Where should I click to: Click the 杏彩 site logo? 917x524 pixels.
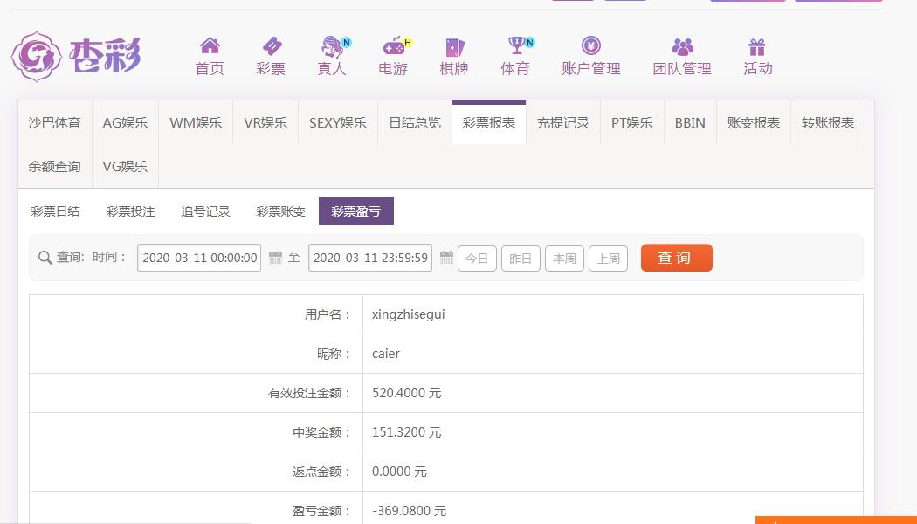[76, 57]
